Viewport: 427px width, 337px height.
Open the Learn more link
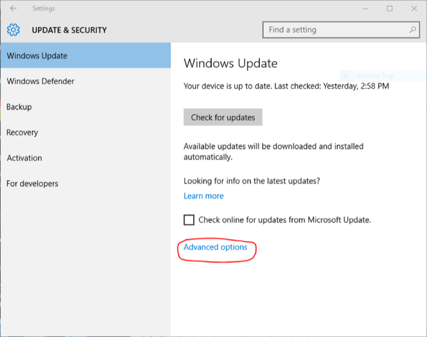[203, 196]
